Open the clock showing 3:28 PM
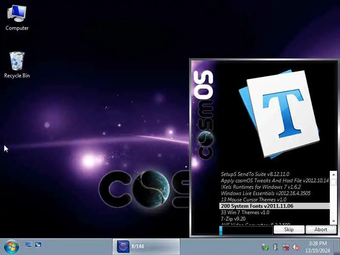 pyautogui.click(x=317, y=247)
